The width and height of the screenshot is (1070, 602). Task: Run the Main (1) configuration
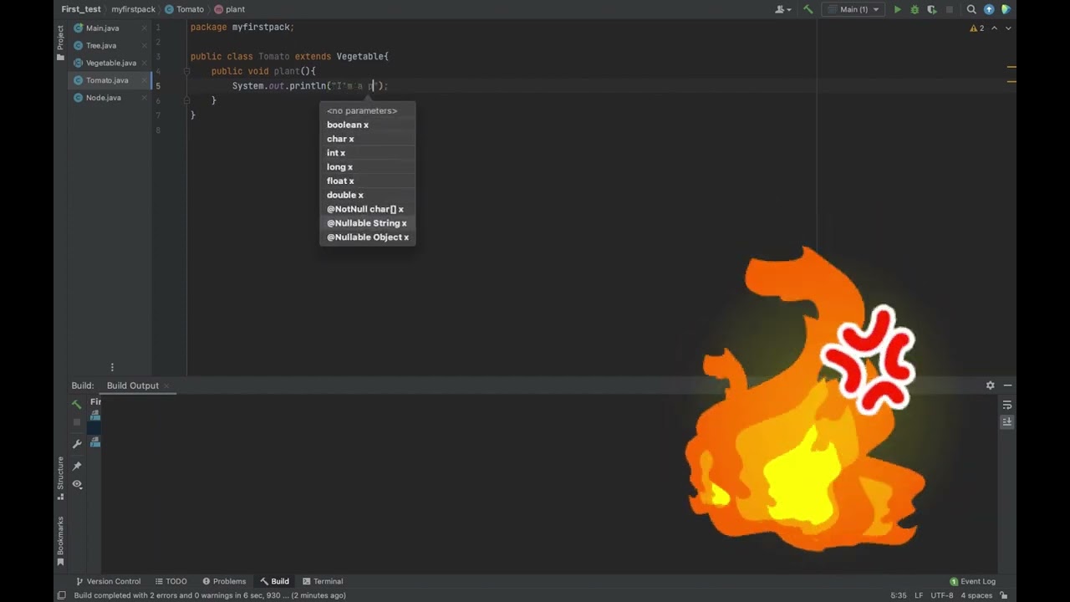[898, 9]
